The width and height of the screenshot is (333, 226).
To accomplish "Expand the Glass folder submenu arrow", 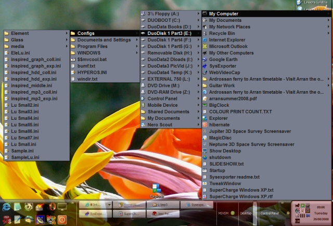I will pyautogui.click(x=67, y=40).
